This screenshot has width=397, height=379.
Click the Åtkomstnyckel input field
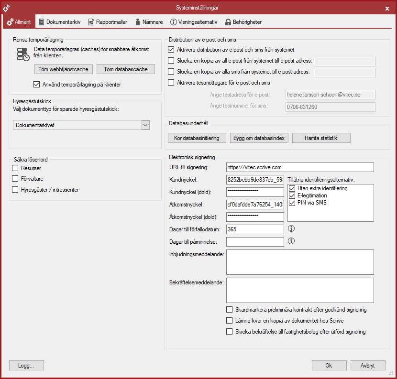255,205
